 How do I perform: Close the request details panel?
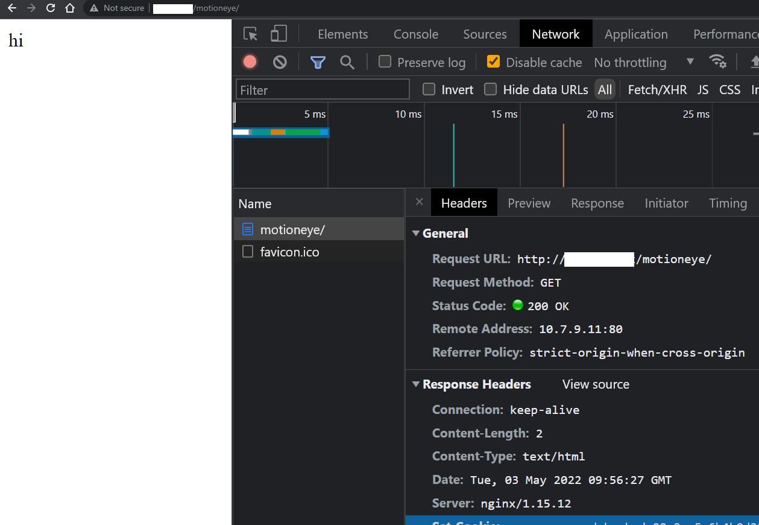click(x=420, y=202)
